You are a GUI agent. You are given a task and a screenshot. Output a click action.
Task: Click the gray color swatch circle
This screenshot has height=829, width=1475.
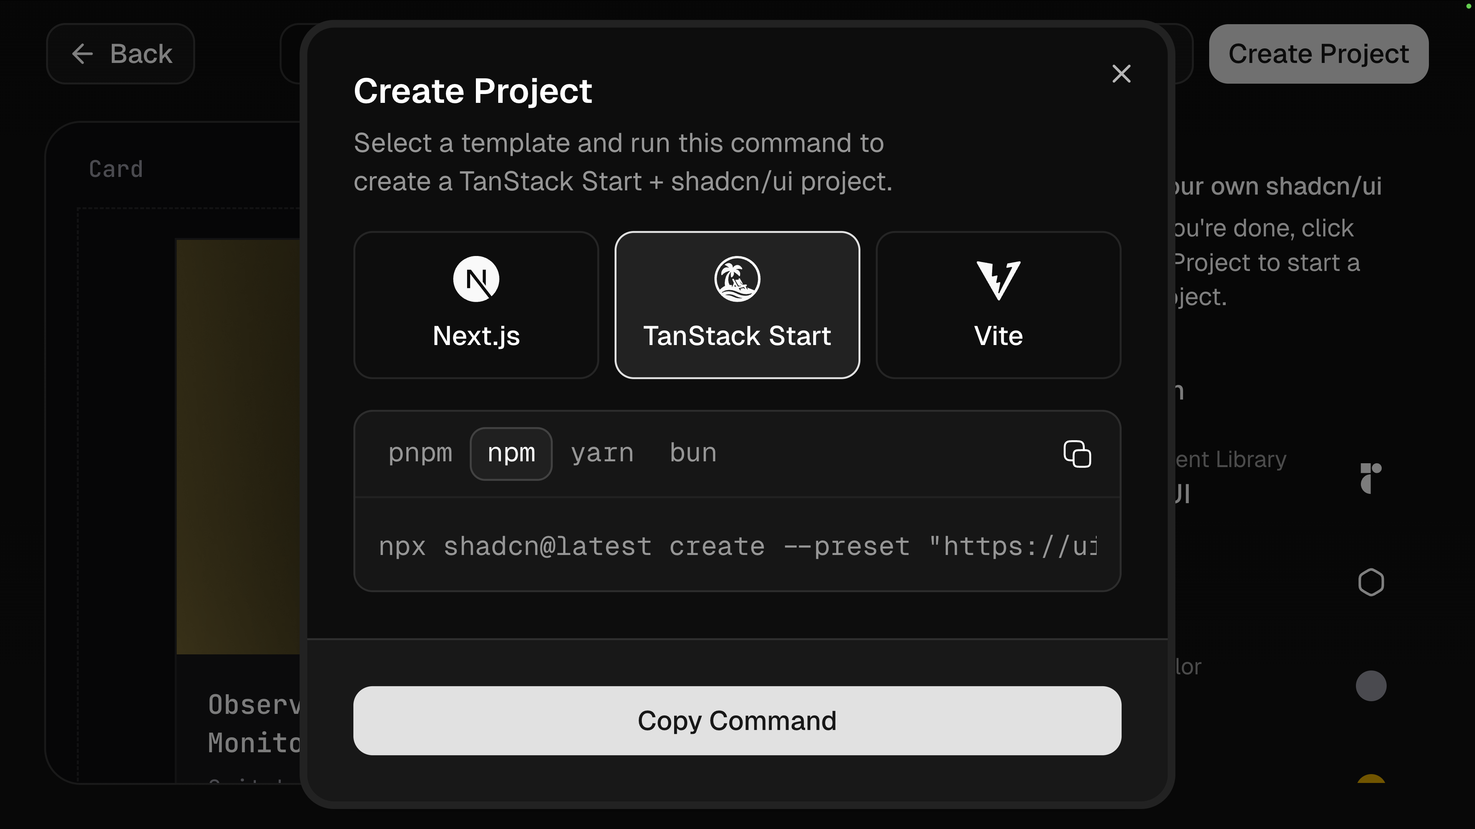1371,686
